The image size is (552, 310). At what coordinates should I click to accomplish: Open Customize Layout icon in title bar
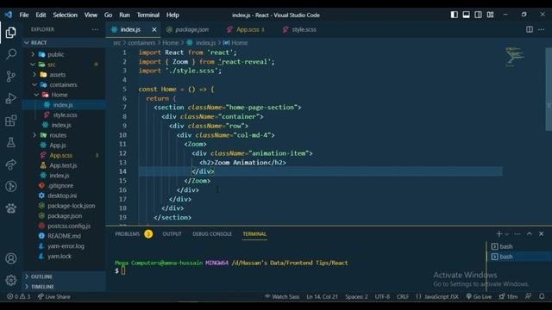point(490,15)
